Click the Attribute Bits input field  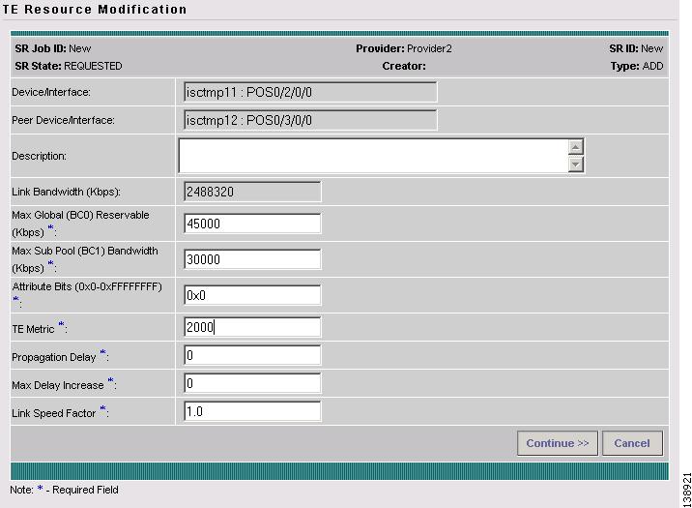(x=252, y=295)
